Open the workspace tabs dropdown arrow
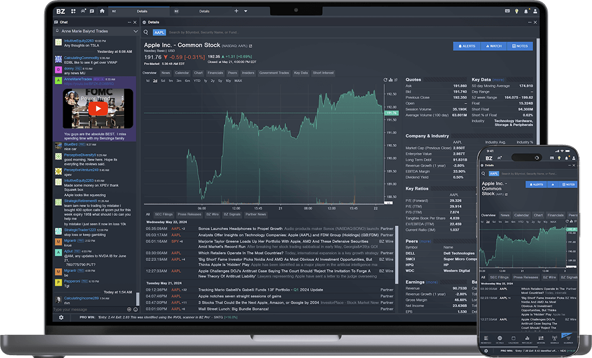The image size is (592, 358). pos(246,11)
